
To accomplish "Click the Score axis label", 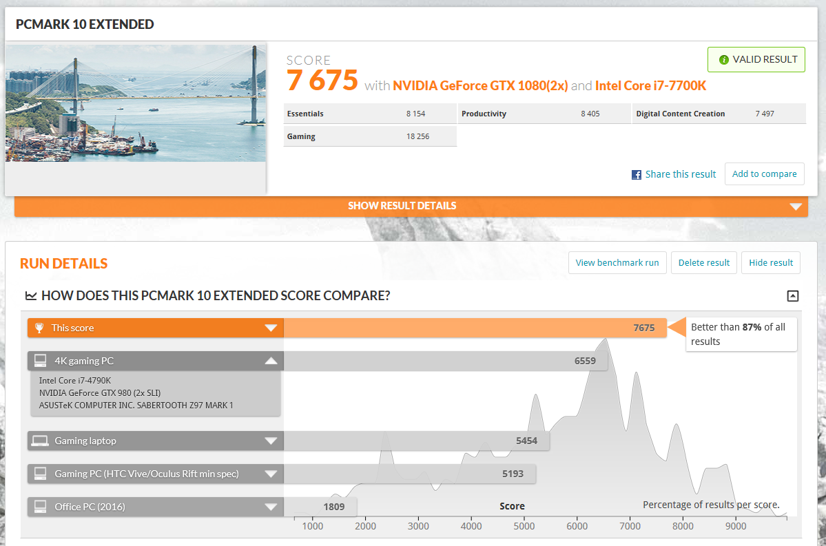I will pos(512,506).
